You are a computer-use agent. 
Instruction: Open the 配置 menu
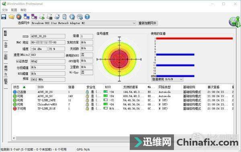[14, 10]
